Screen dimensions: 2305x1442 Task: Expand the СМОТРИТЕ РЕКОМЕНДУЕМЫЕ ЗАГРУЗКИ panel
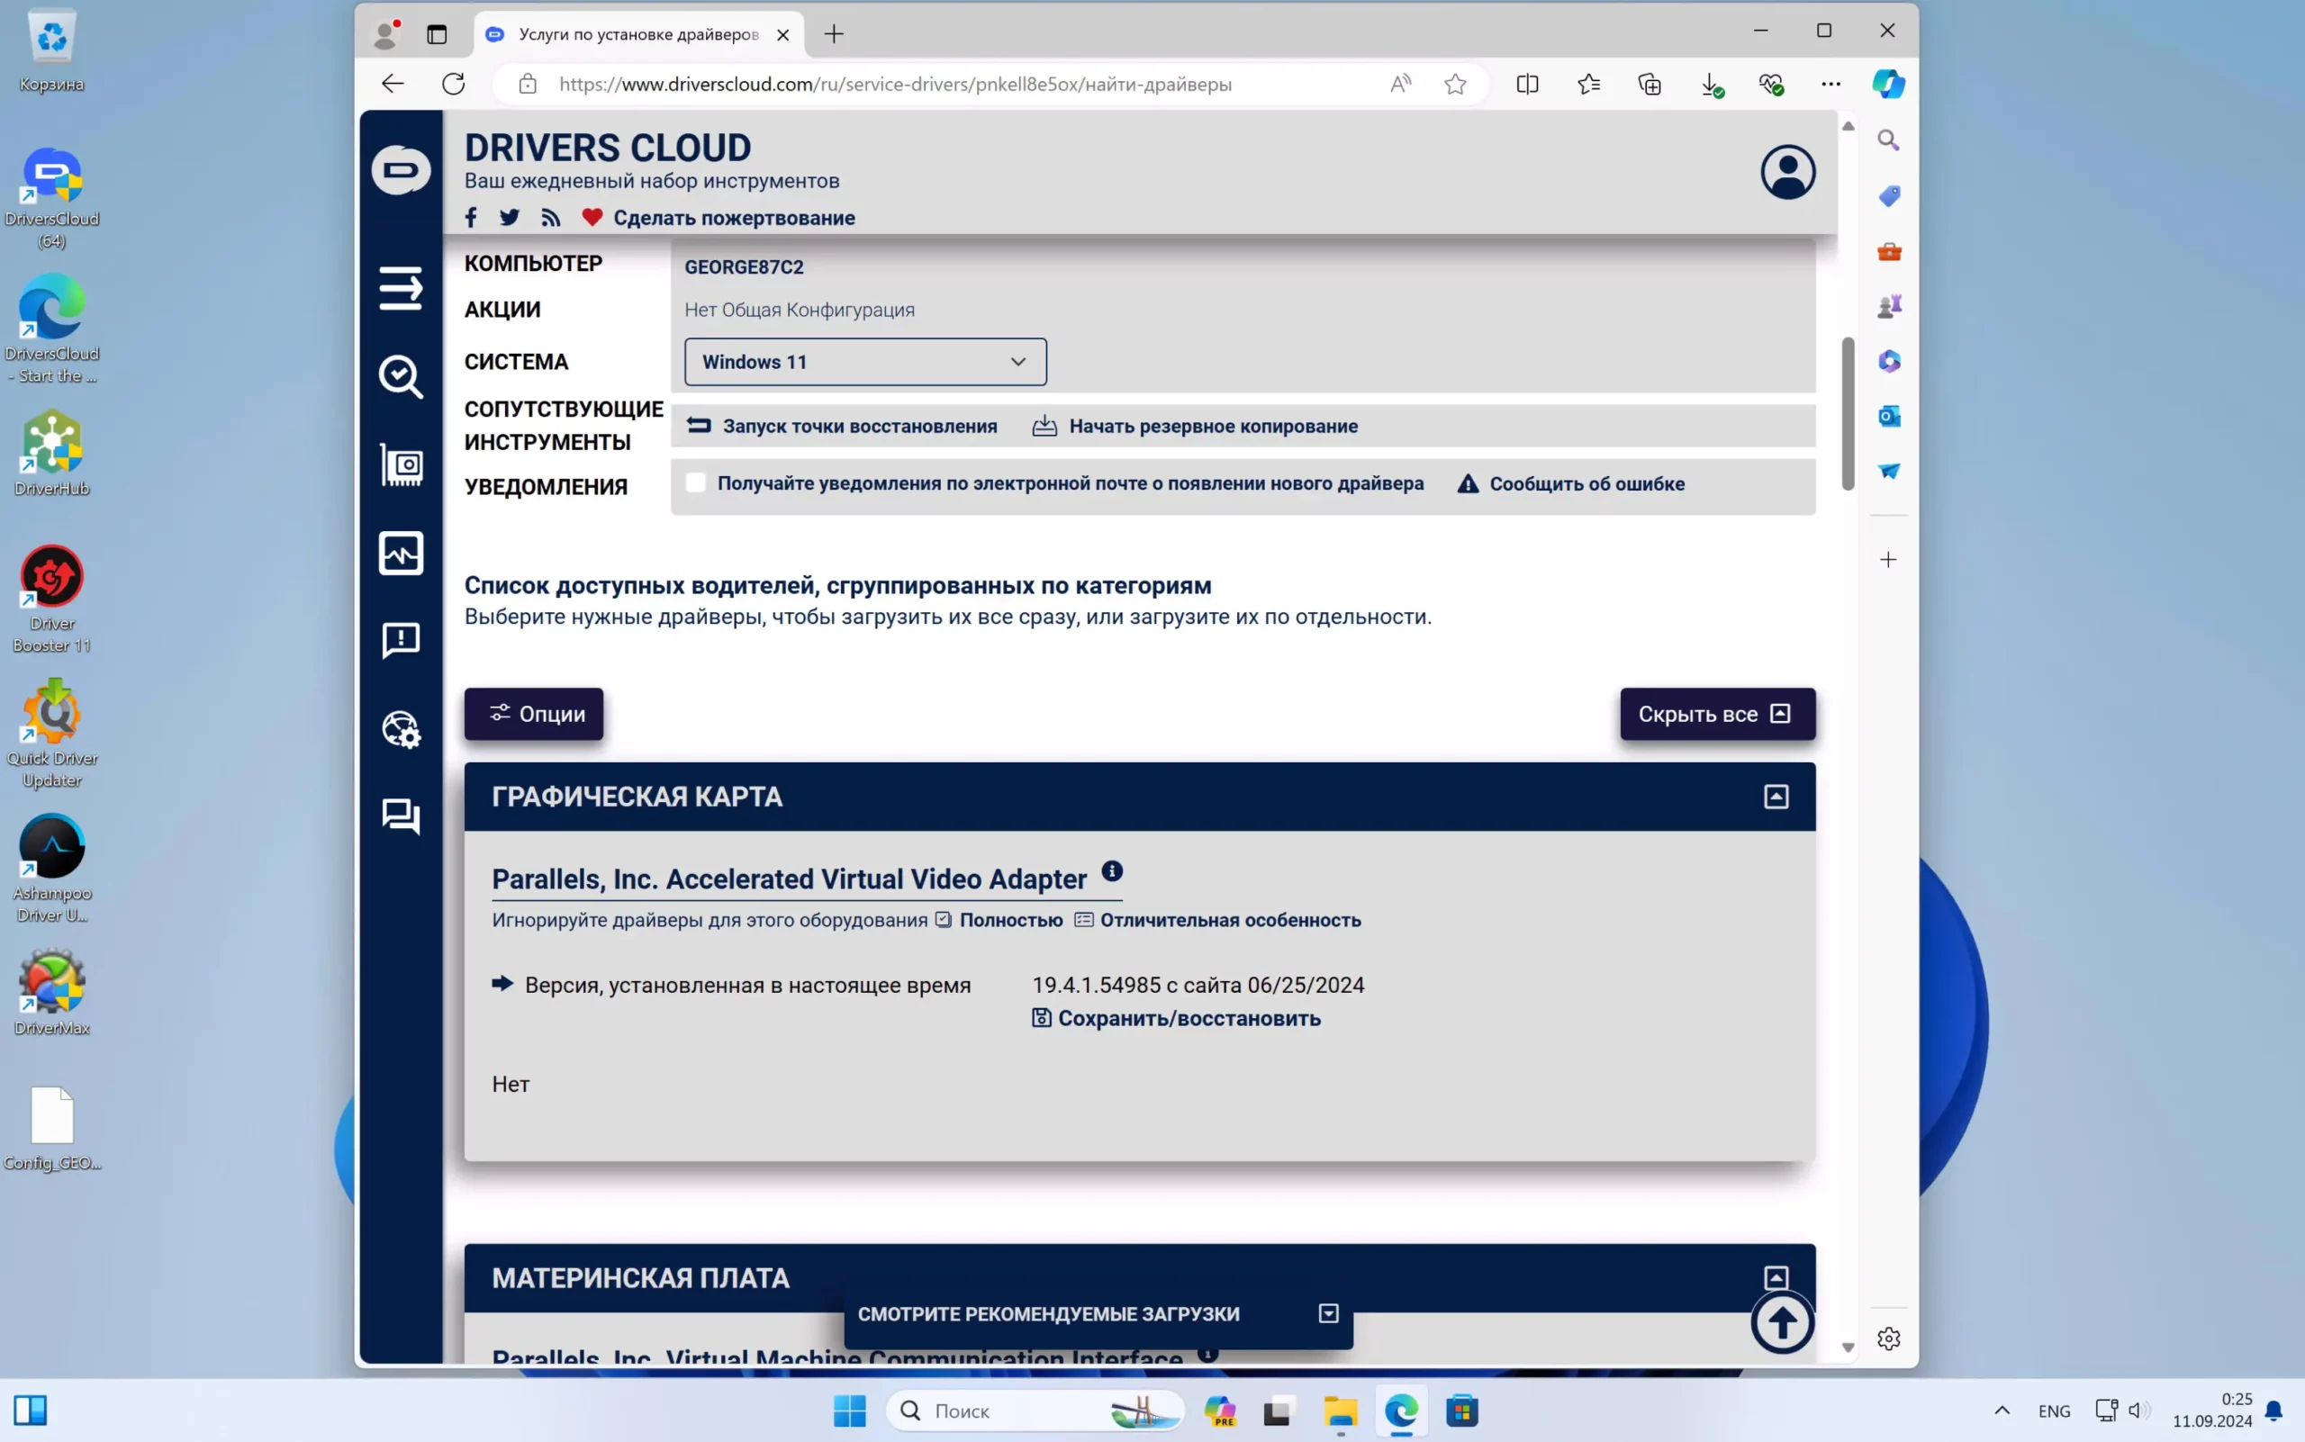1328,1313
